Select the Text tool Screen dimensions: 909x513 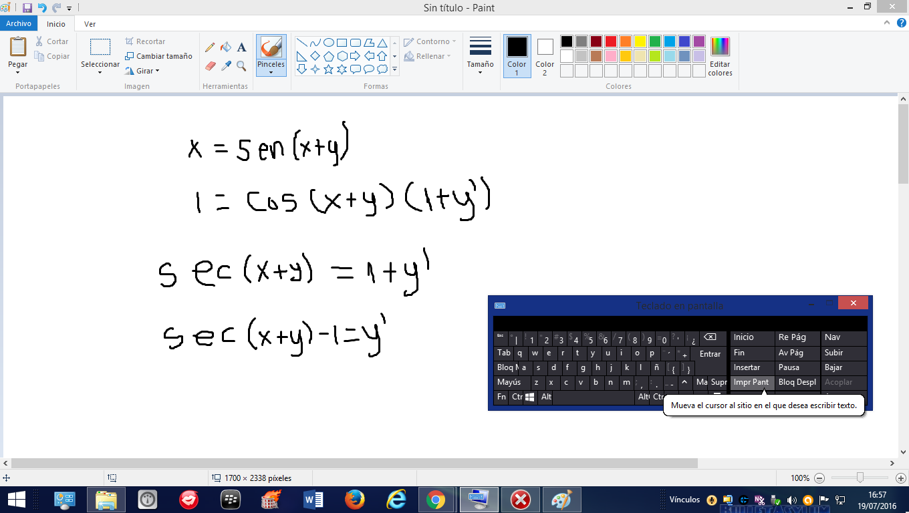241,47
